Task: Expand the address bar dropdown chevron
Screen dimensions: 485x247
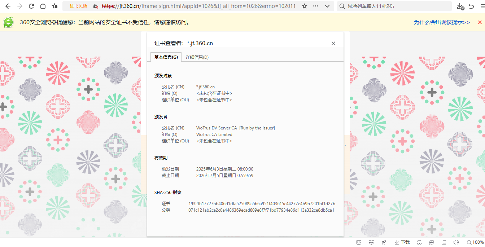Action: (x=327, y=6)
